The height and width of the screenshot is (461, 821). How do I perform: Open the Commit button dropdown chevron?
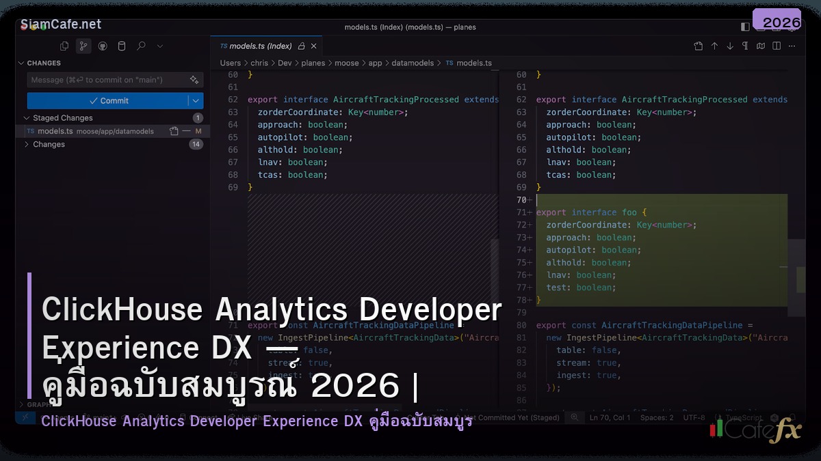point(195,101)
